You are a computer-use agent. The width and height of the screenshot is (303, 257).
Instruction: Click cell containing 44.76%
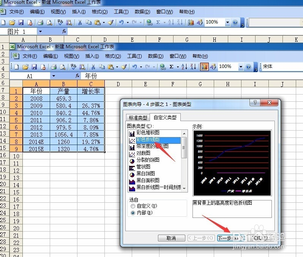91,113
